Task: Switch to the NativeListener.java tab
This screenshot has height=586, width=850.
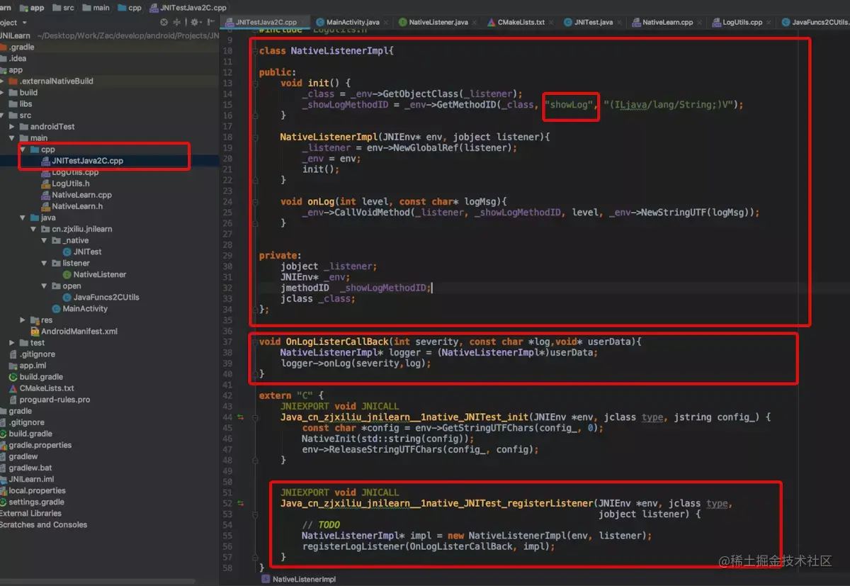Action: point(438,23)
